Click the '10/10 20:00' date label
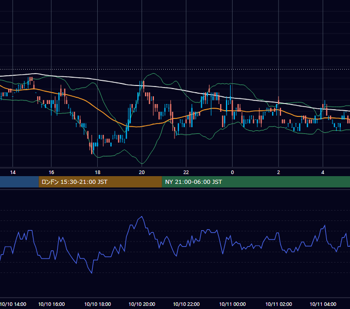Viewport: 350px width, 309px height. pyautogui.click(x=142, y=304)
